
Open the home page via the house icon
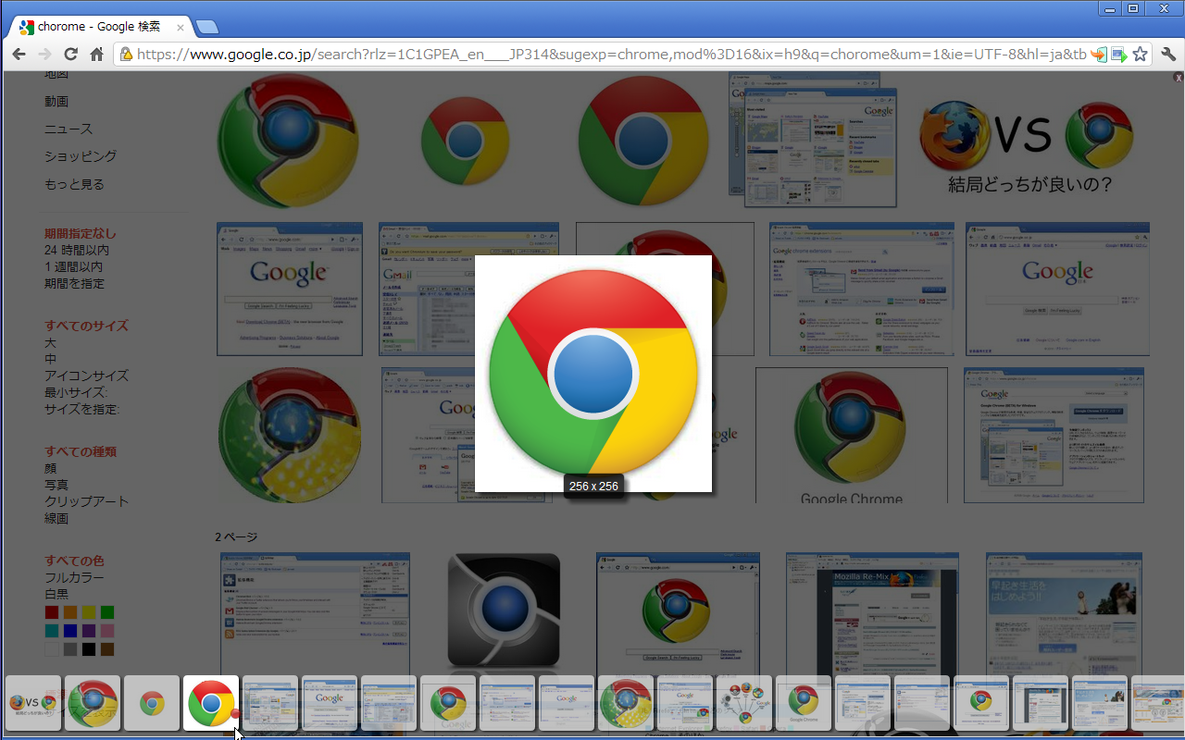96,55
